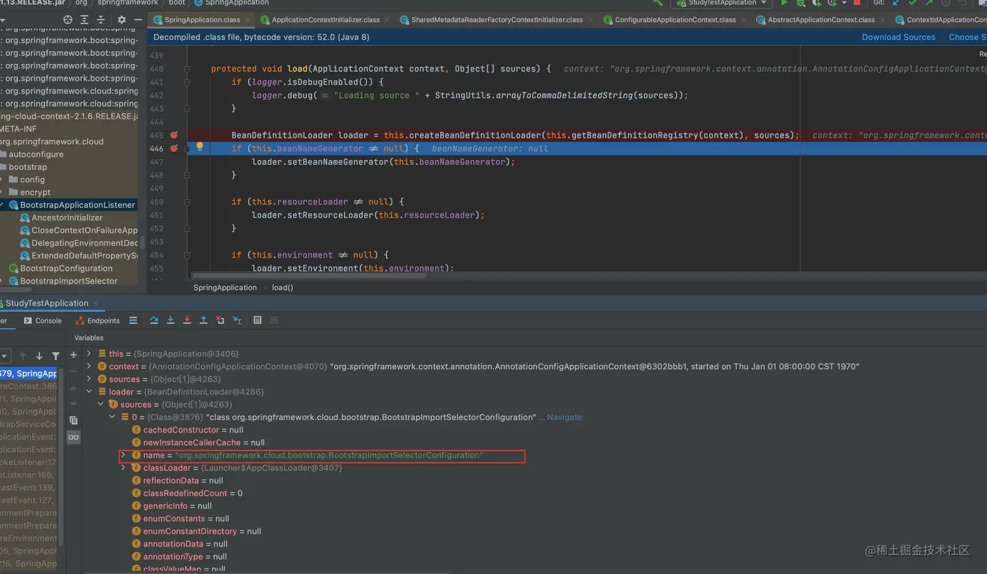Screen dimensions: 987x574
Task: Toggle the Show Watches glasses icon
Action: click(x=74, y=437)
